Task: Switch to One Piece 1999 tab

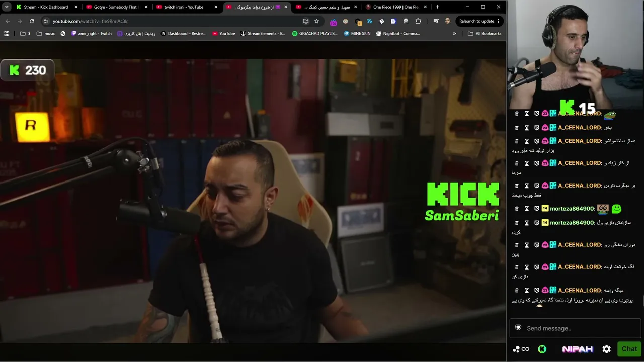Action: point(396,7)
